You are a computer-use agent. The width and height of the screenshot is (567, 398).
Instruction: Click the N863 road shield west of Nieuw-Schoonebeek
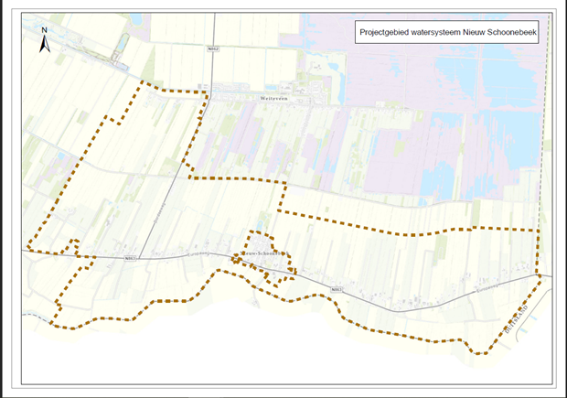click(131, 259)
